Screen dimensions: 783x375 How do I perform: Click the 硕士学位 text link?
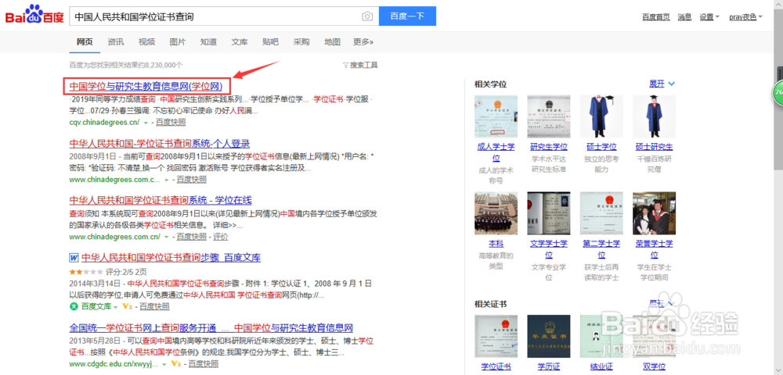point(601,147)
